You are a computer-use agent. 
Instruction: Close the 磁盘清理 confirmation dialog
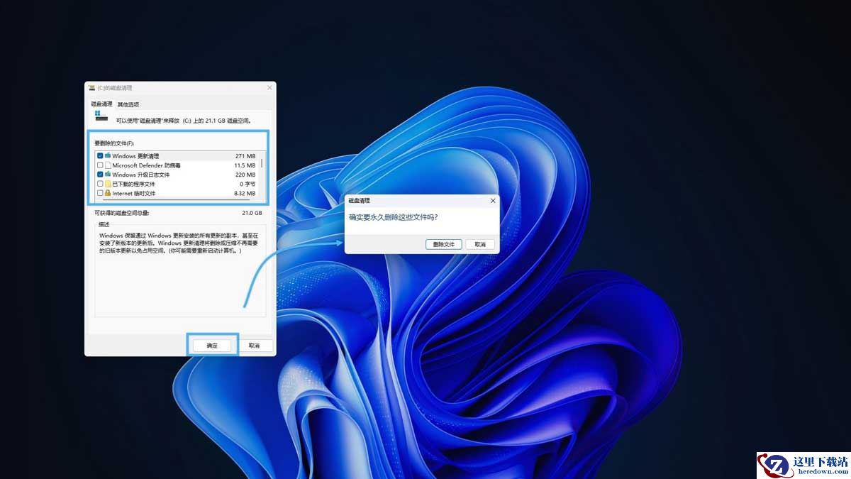(493, 201)
